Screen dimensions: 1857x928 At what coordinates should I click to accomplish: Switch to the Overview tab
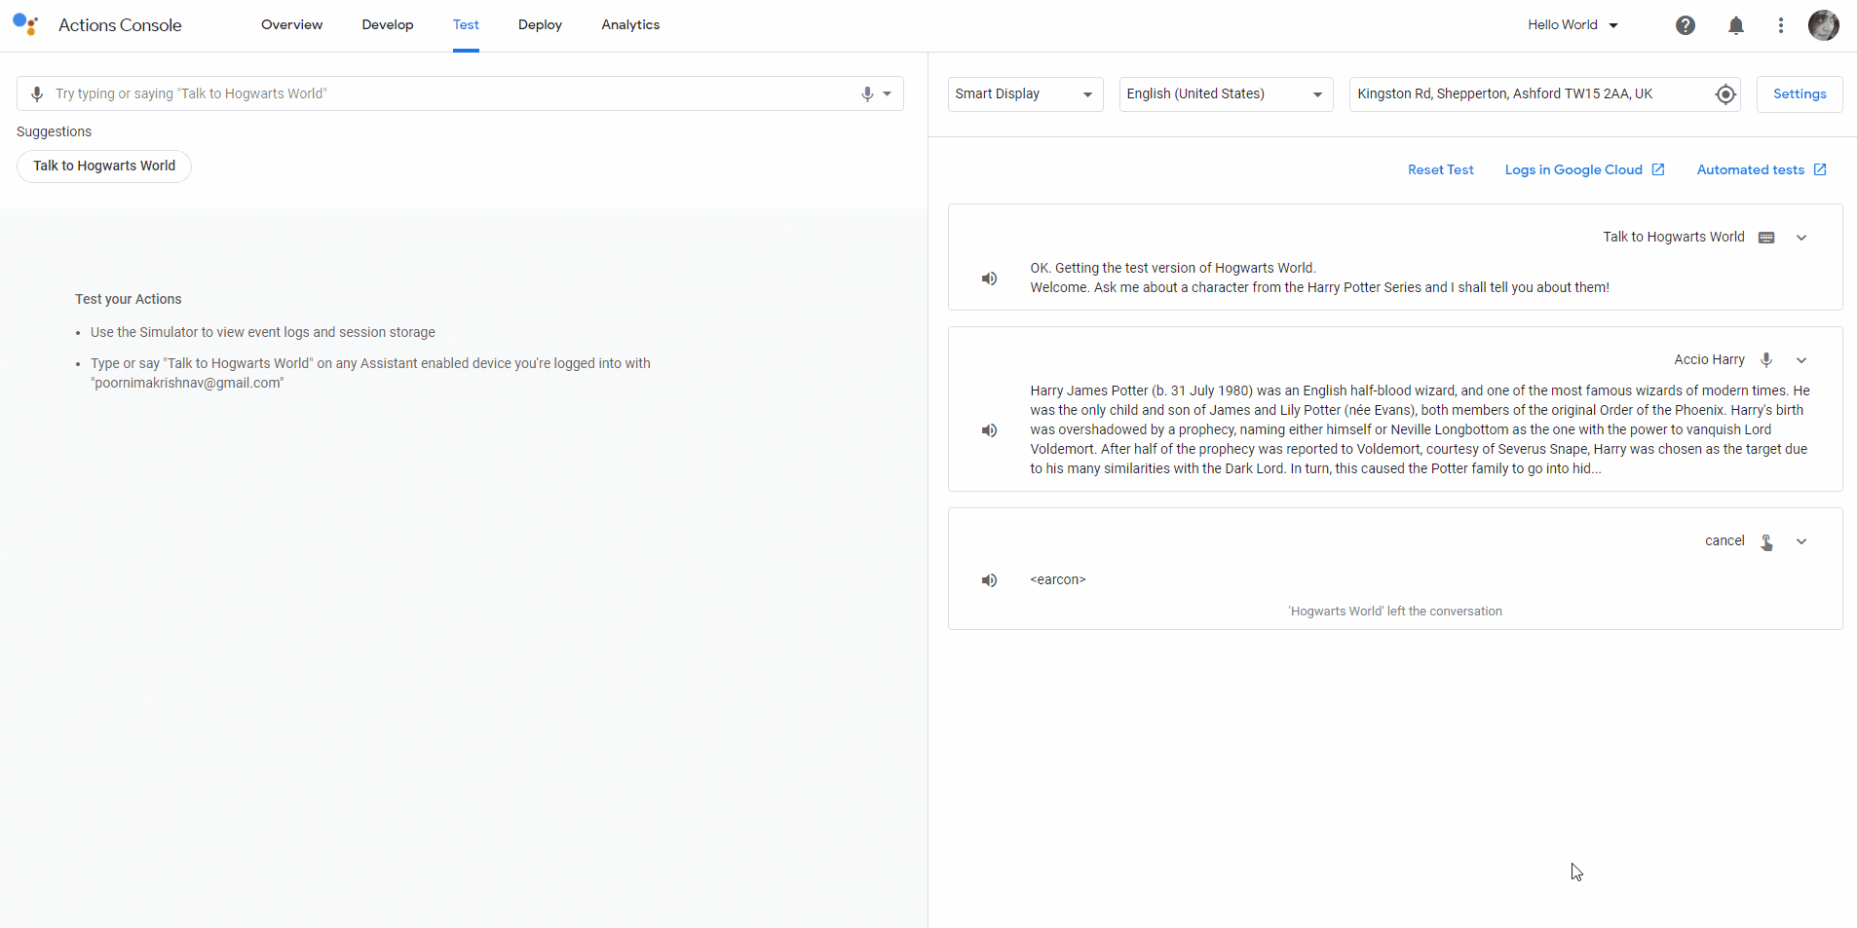point(291,25)
